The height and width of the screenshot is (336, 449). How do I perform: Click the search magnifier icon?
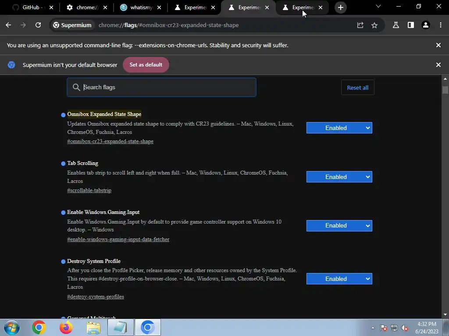[76, 87]
